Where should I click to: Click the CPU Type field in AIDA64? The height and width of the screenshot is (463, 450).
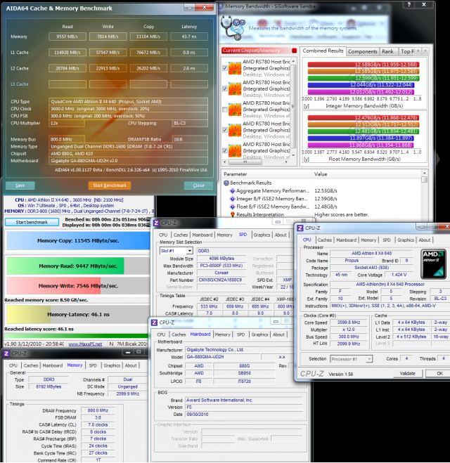[x=128, y=102]
